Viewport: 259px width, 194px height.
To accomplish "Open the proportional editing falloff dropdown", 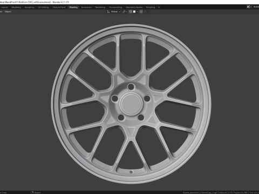I will [146, 12].
